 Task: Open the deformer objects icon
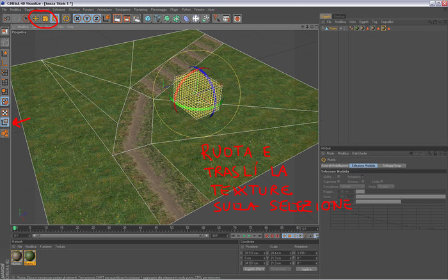pos(186,19)
